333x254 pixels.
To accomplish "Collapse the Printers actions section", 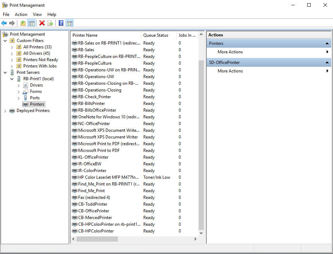I will 327,43.
